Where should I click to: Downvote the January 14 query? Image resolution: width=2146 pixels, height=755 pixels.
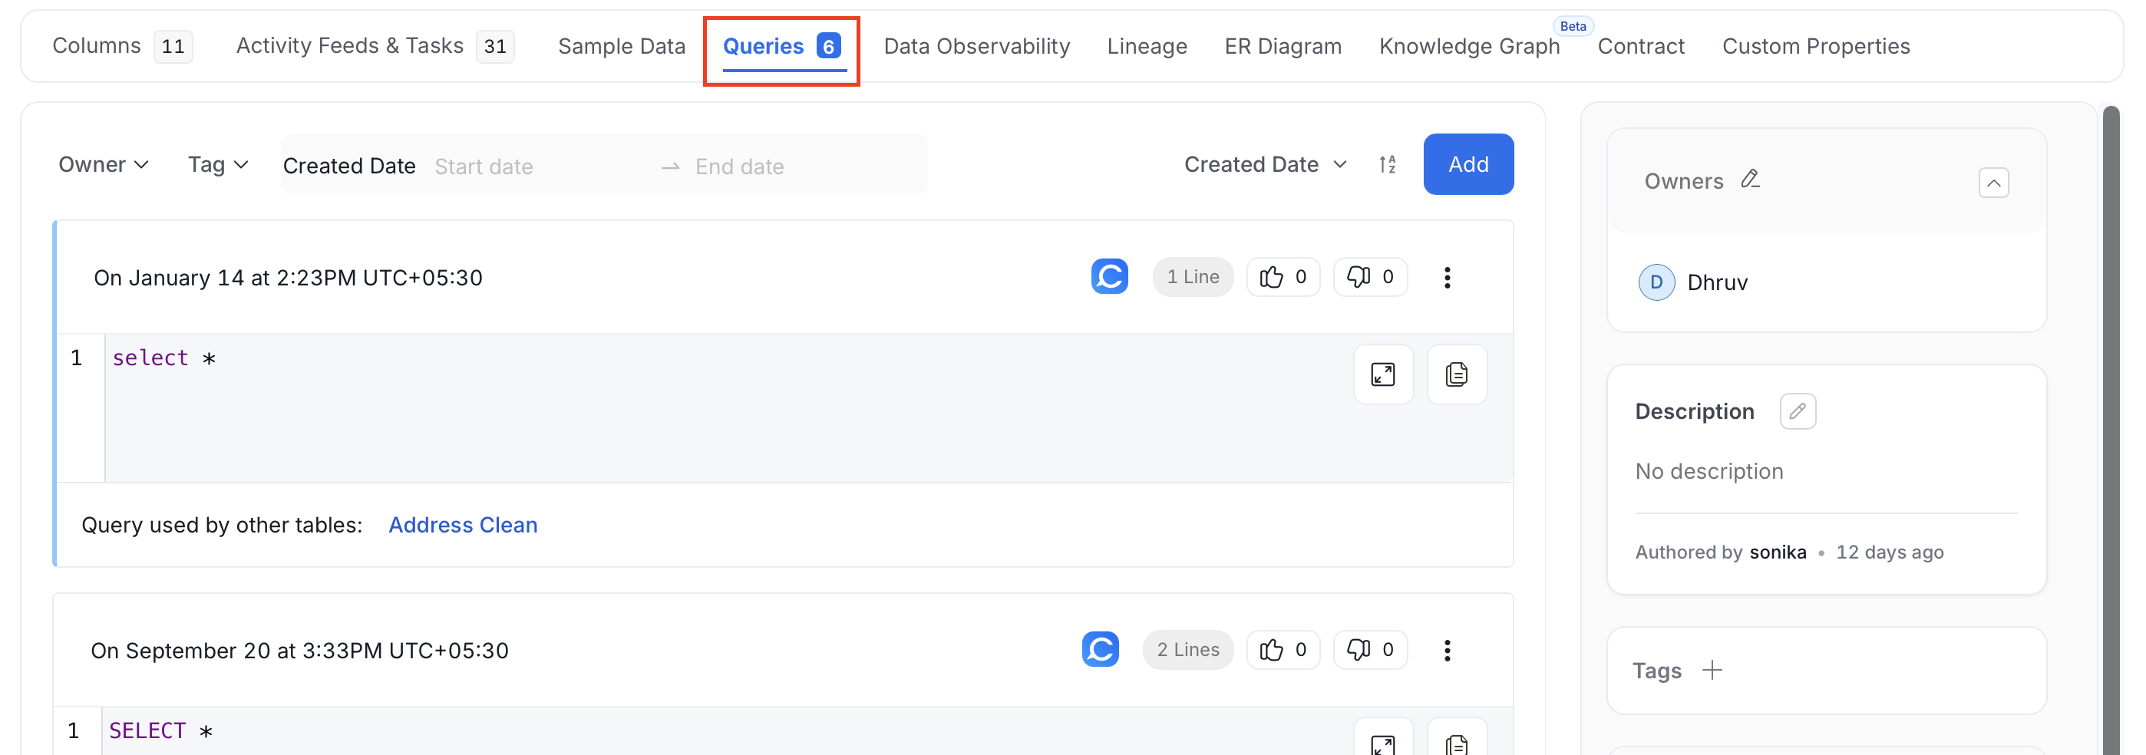[1370, 276]
